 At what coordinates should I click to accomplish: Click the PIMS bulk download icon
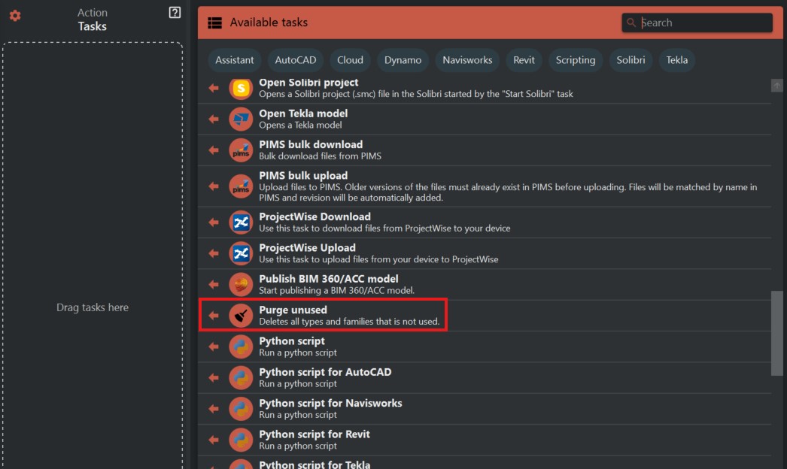tap(241, 150)
